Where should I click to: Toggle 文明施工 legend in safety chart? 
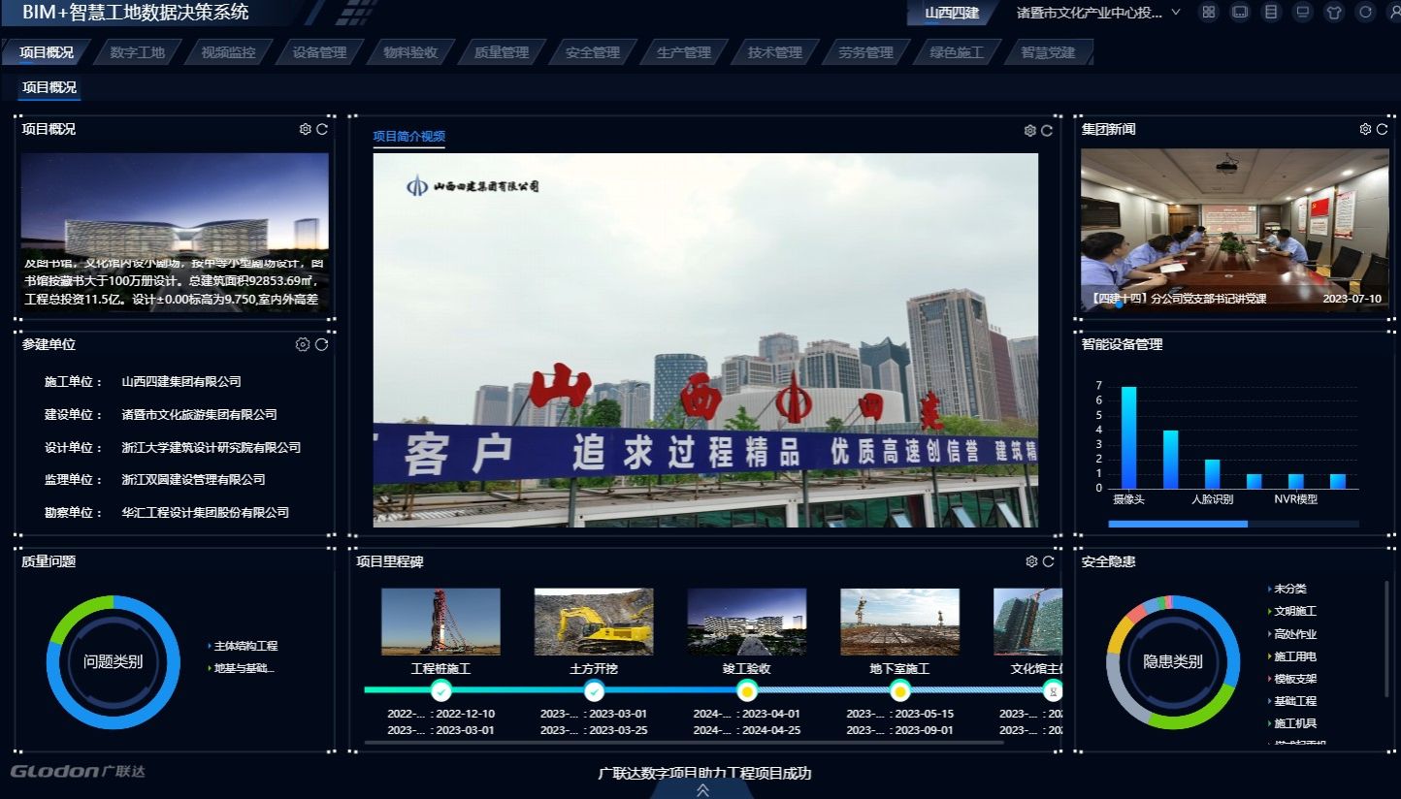(x=1294, y=612)
